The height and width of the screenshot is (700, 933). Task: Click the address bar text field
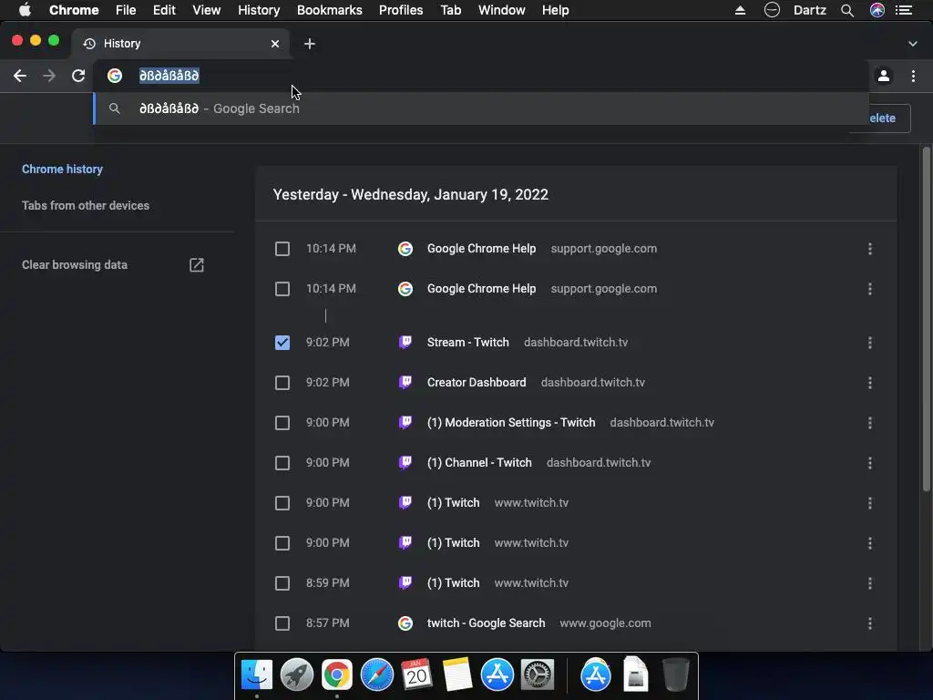click(x=481, y=76)
